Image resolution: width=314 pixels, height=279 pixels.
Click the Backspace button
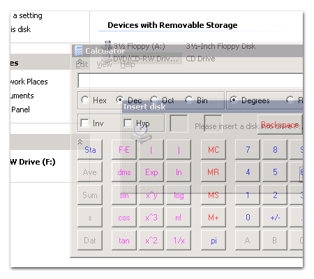point(280,125)
